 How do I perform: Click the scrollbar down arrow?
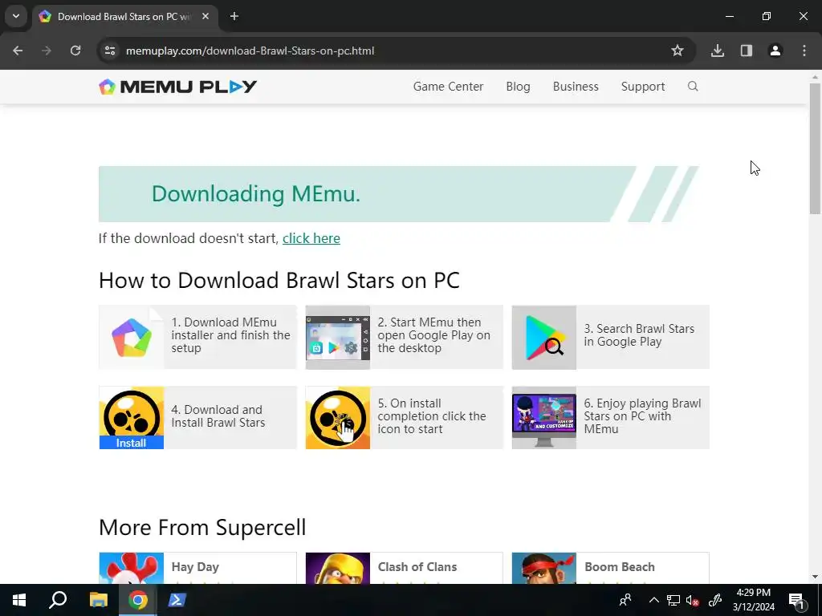815,577
